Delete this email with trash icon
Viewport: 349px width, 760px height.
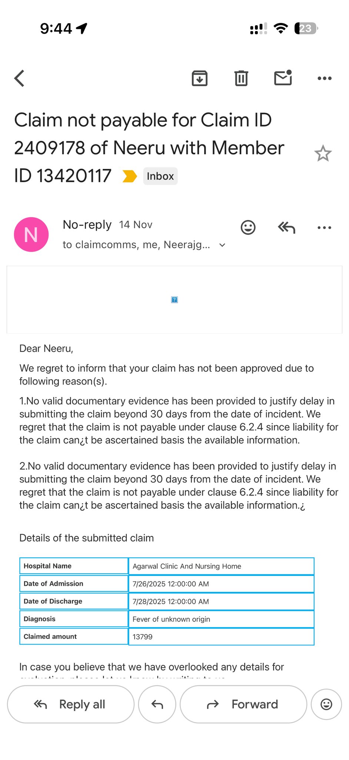[241, 78]
